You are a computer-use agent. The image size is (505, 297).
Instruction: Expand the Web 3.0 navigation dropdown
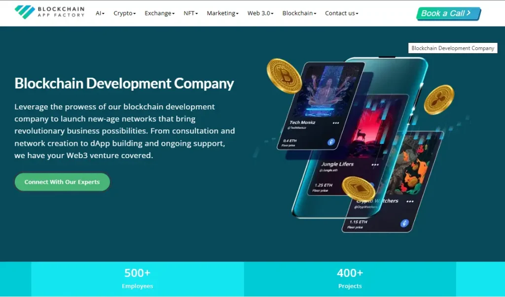coord(259,13)
